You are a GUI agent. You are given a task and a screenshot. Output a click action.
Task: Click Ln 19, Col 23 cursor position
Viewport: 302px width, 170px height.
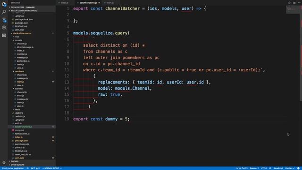pyautogui.click(x=242, y=168)
